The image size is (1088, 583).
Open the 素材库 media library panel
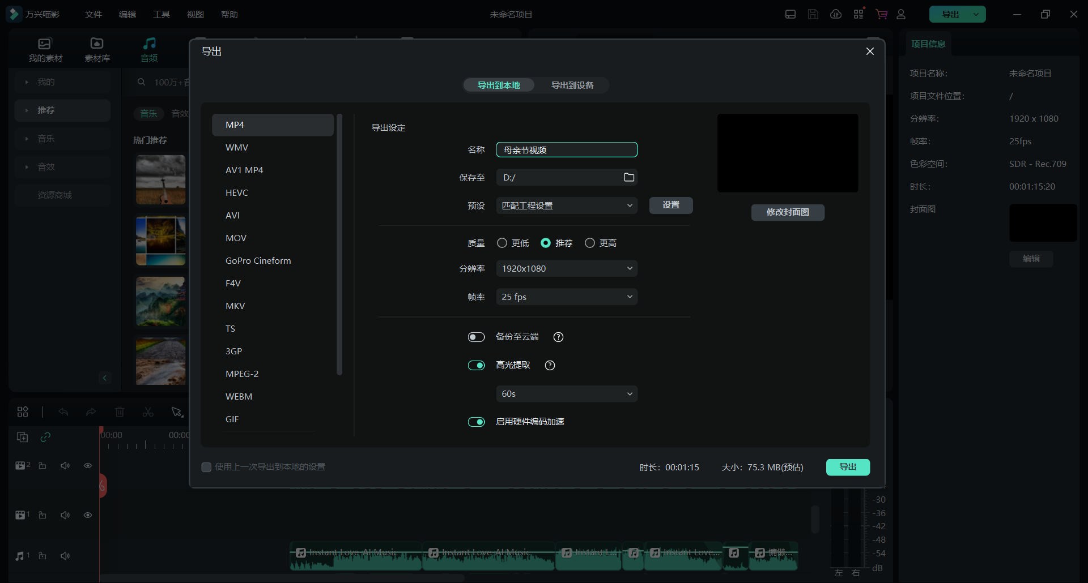tap(97, 49)
